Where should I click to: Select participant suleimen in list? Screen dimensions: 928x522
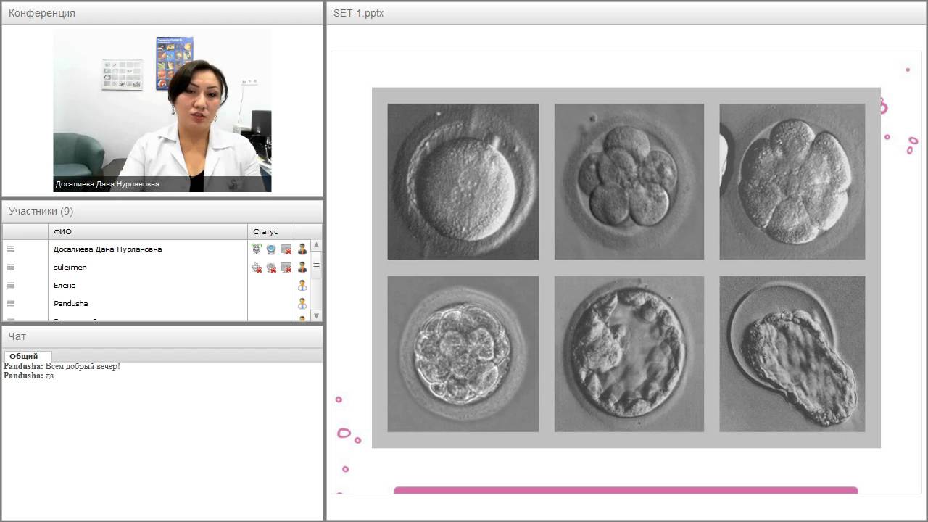[70, 267]
